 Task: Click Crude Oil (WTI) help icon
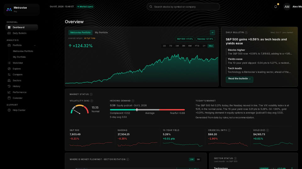coord(229,130)
